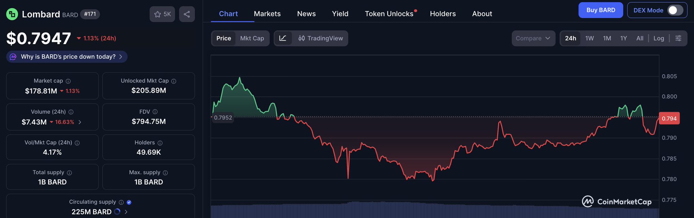694x218 pixels.
Task: Select the line chart view icon
Action: 283,38
